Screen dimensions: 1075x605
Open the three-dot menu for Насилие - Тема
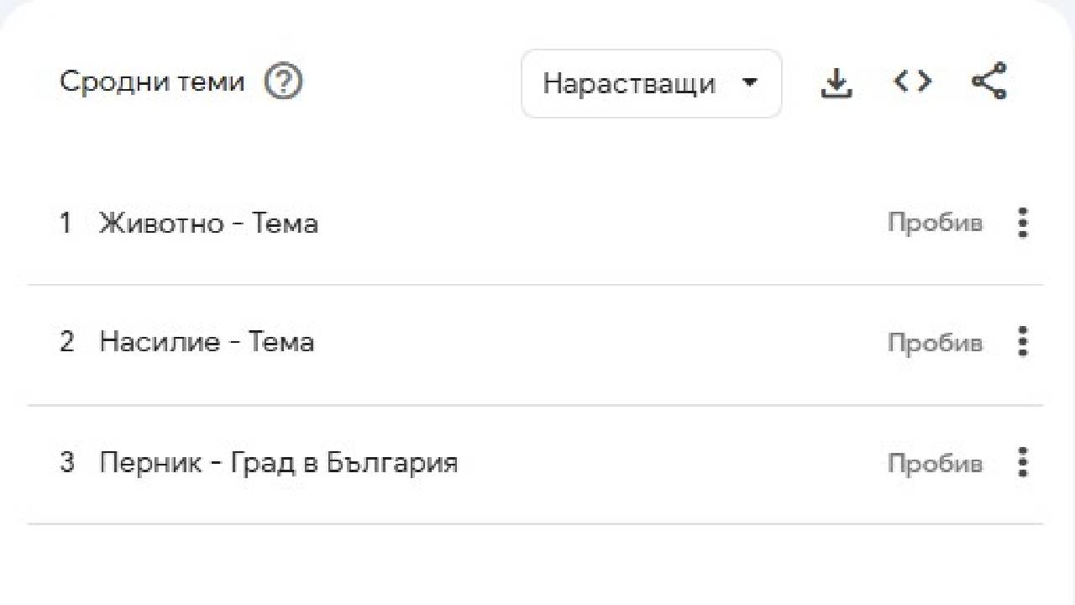pos(1022,342)
